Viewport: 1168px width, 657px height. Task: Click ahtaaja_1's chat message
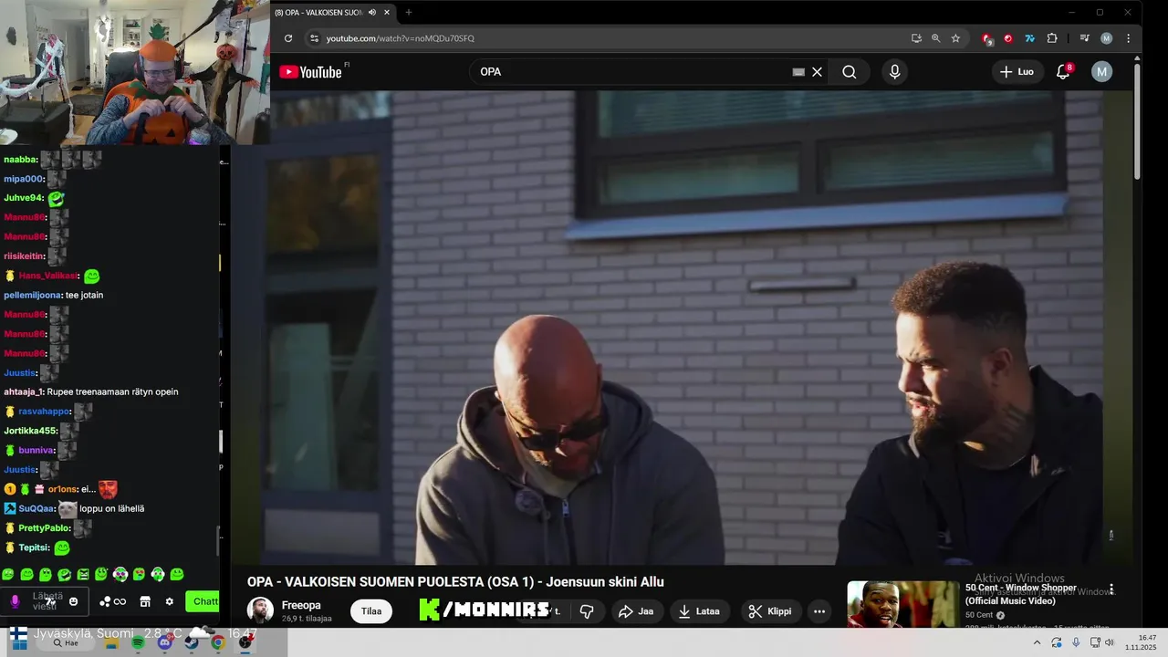(x=112, y=391)
